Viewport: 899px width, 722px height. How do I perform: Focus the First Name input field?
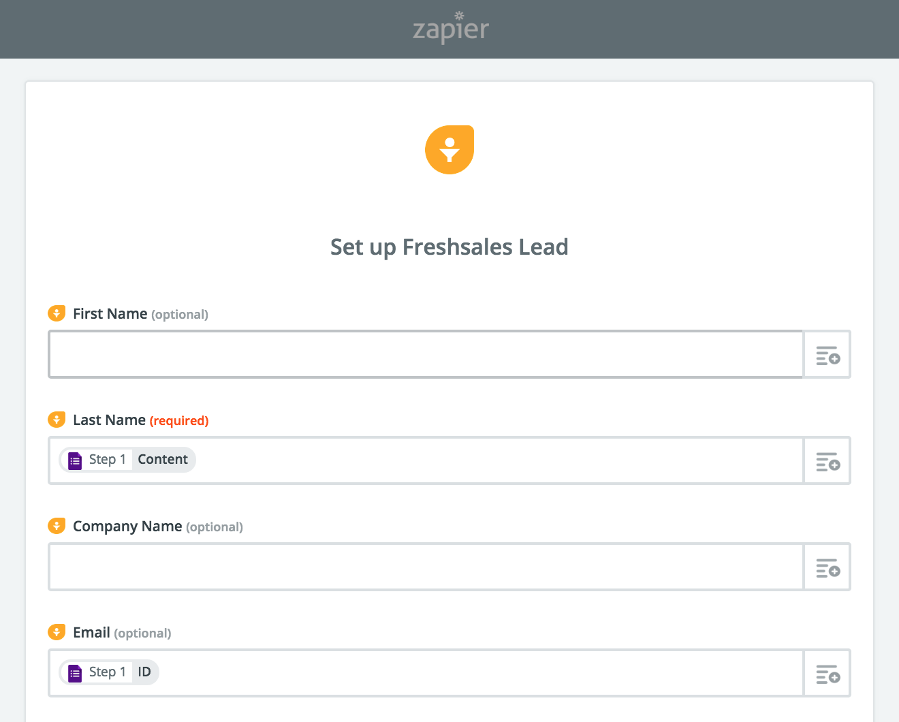[426, 354]
